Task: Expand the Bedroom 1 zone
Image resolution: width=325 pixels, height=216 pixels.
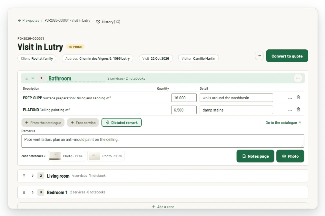Action: [33, 192]
